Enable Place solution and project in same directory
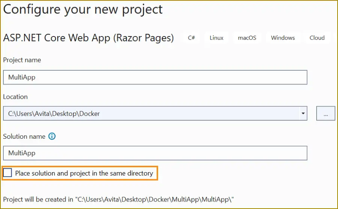The image size is (338, 209). pos(8,173)
